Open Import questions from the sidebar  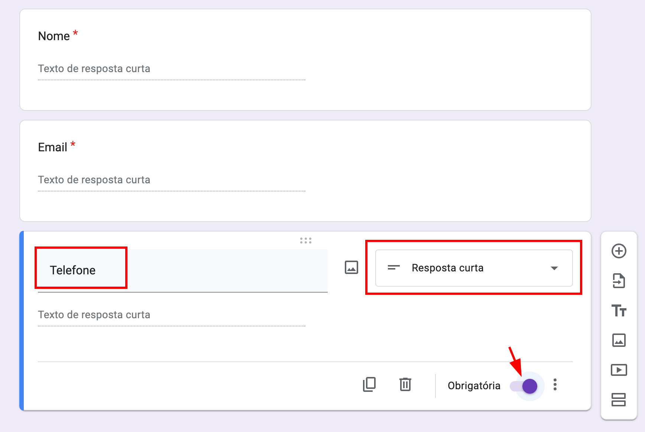pos(619,281)
